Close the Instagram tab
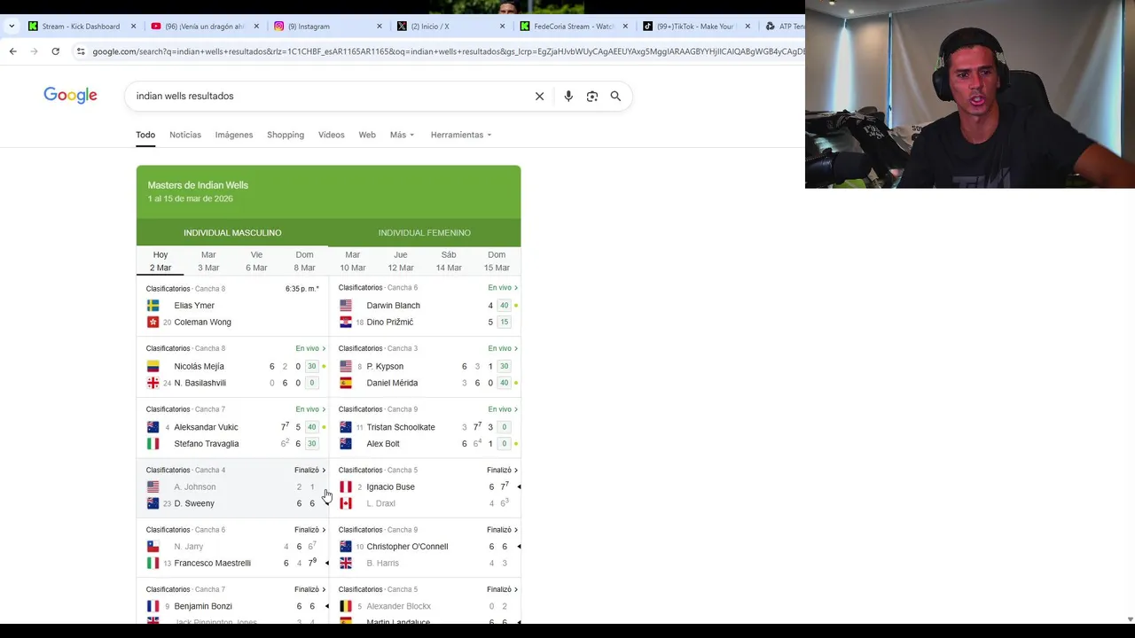The width and height of the screenshot is (1135, 638). click(380, 27)
